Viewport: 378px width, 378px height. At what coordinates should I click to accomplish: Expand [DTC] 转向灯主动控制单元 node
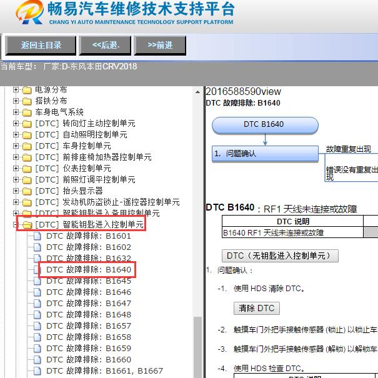coord(16,124)
